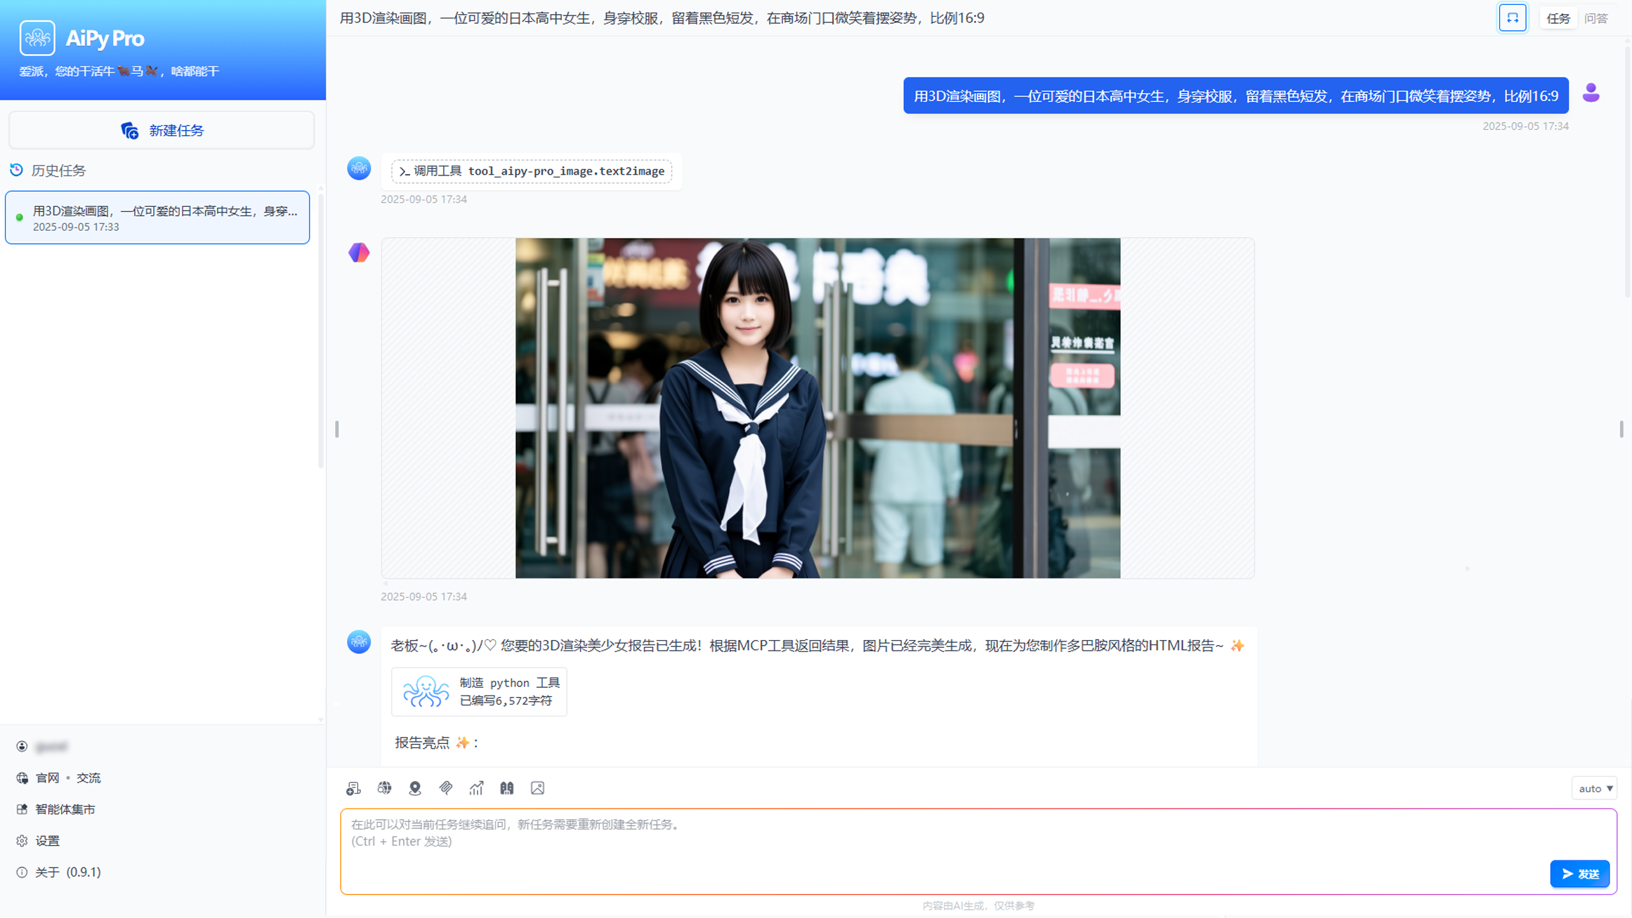The width and height of the screenshot is (1632, 918).
Task: Click the map location pin icon
Action: pyautogui.click(x=415, y=788)
